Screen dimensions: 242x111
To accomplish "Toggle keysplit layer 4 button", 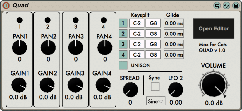I will point(123,55).
